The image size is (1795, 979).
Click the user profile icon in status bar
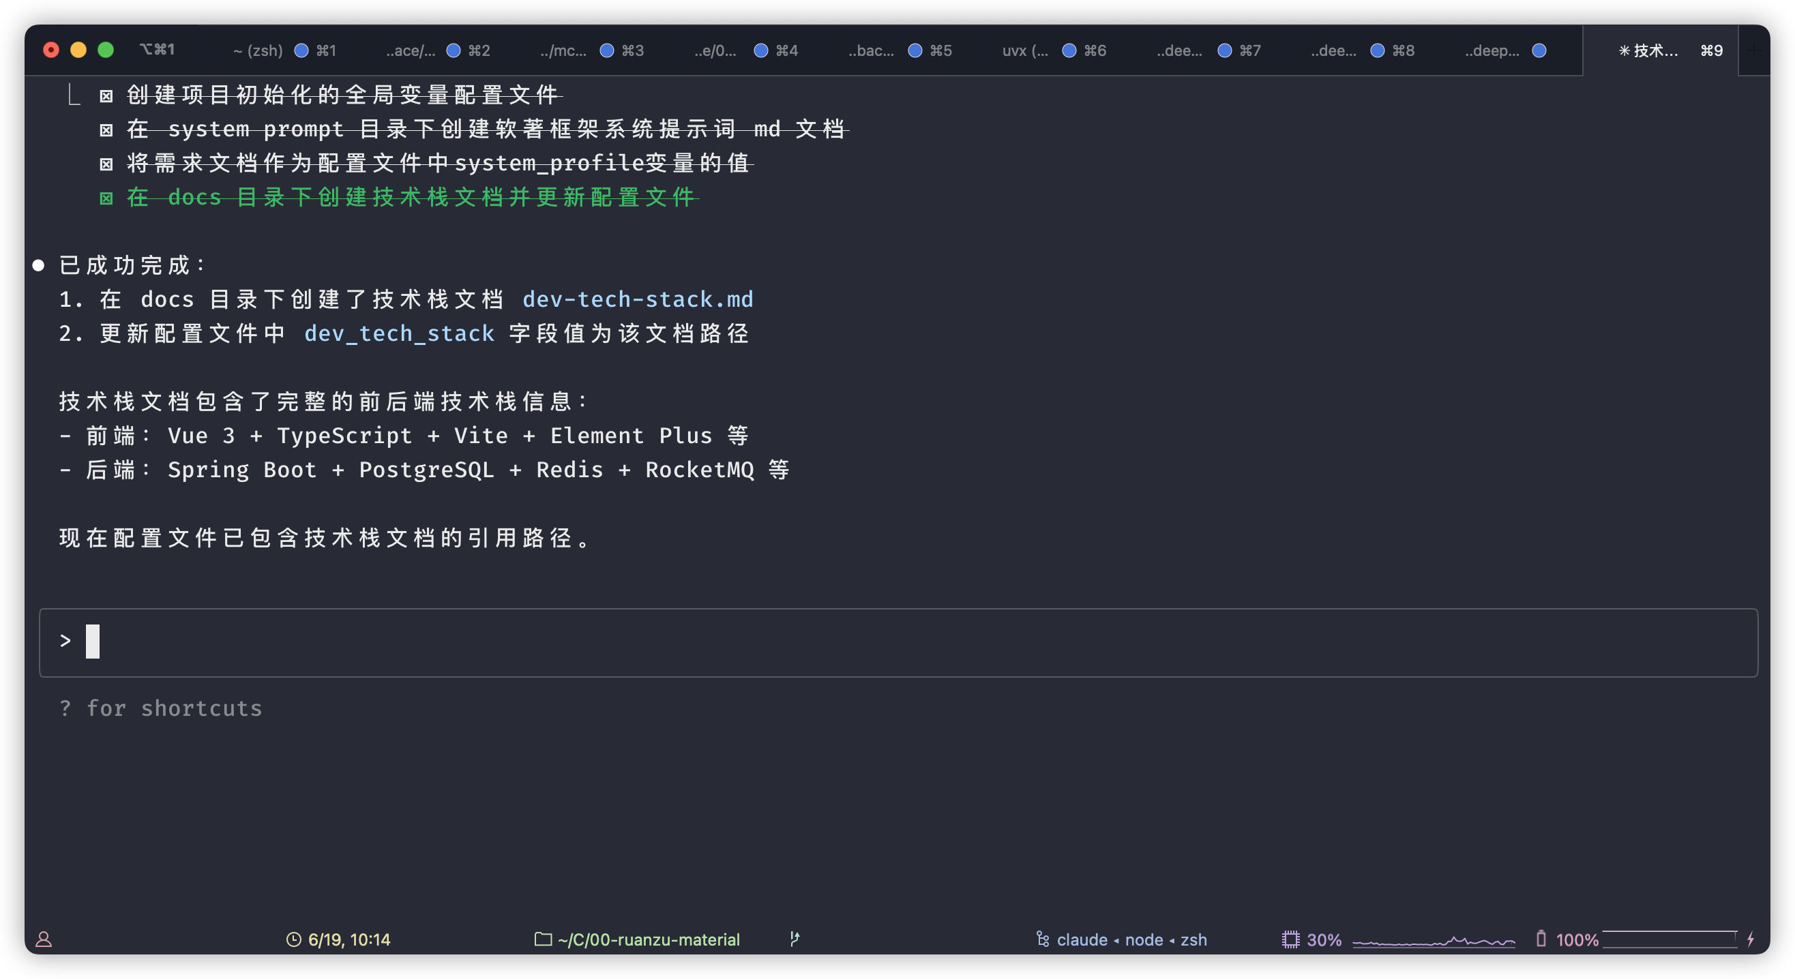(x=44, y=939)
